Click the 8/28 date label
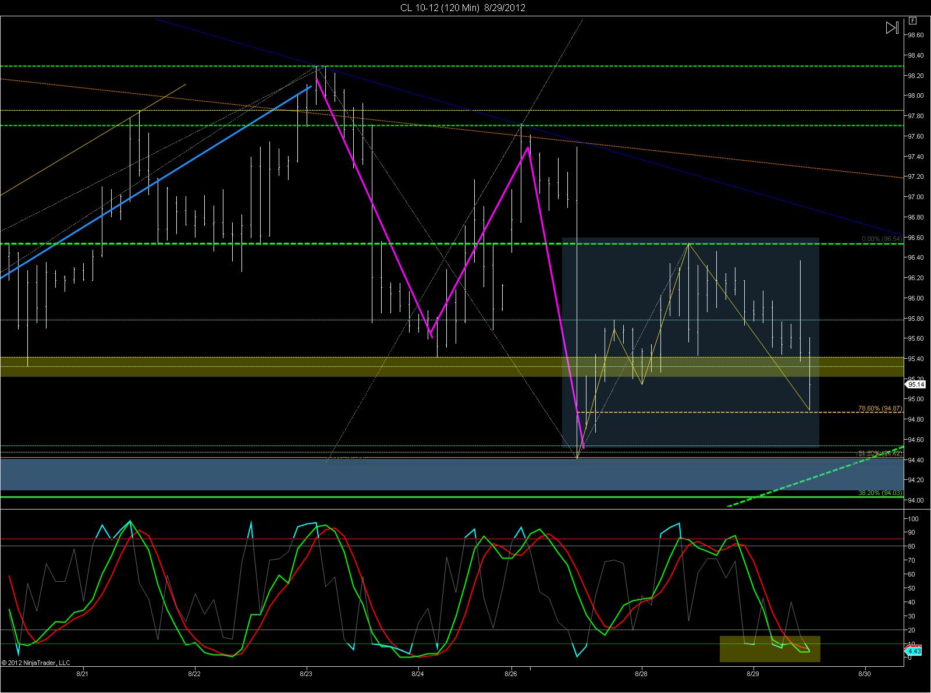 click(x=641, y=673)
